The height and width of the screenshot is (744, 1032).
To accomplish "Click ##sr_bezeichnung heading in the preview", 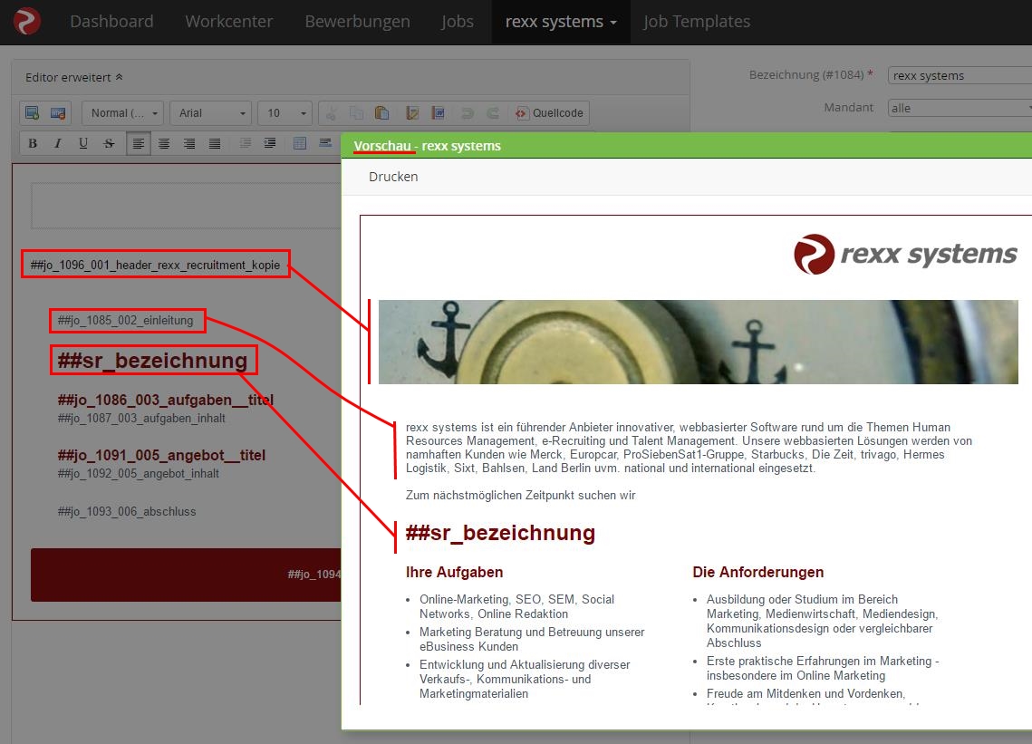I will tap(500, 533).
